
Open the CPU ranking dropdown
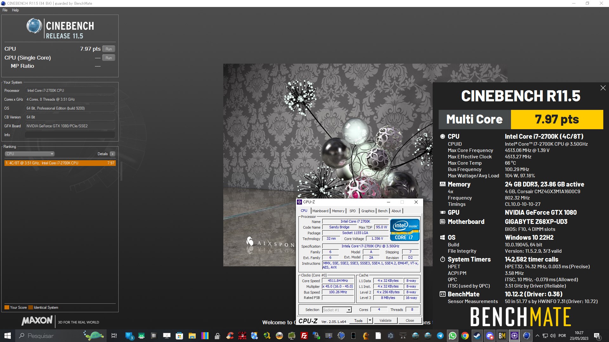click(29, 154)
